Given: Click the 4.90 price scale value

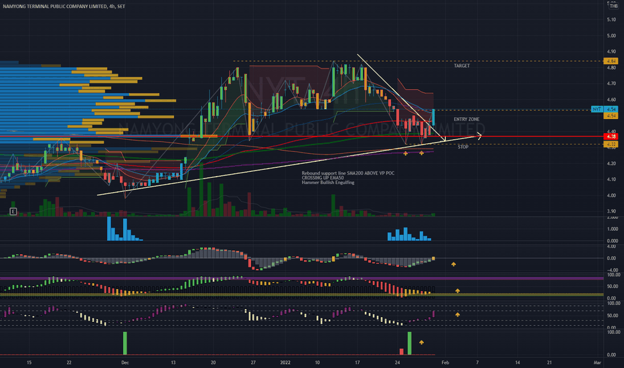Looking at the screenshot, I should [x=611, y=52].
